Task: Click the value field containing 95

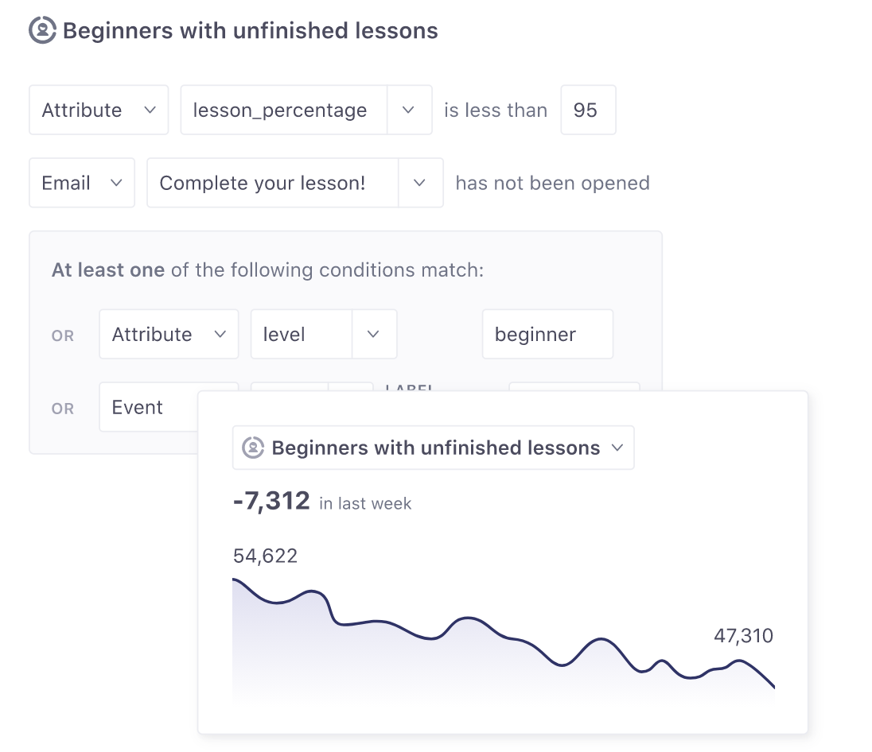Action: click(588, 110)
